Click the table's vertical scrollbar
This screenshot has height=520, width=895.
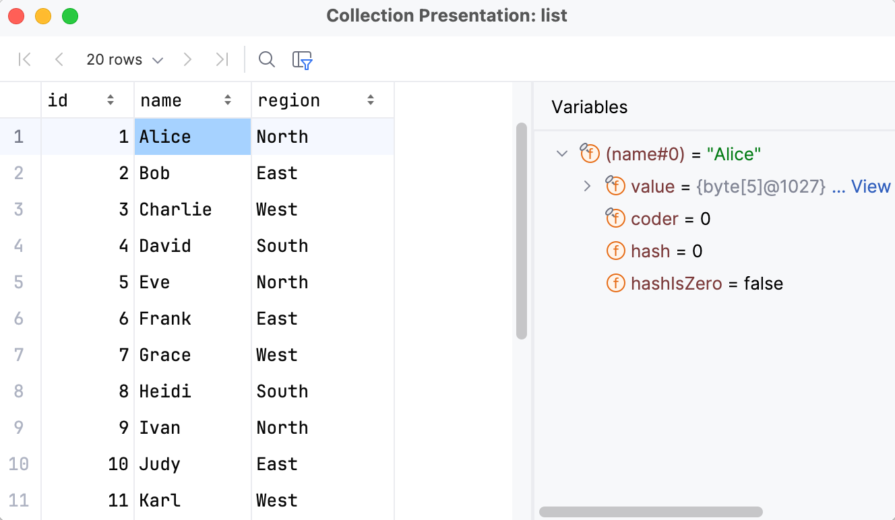tap(522, 229)
